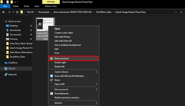Switch to the Share ribbon tab

[x=26, y=6]
